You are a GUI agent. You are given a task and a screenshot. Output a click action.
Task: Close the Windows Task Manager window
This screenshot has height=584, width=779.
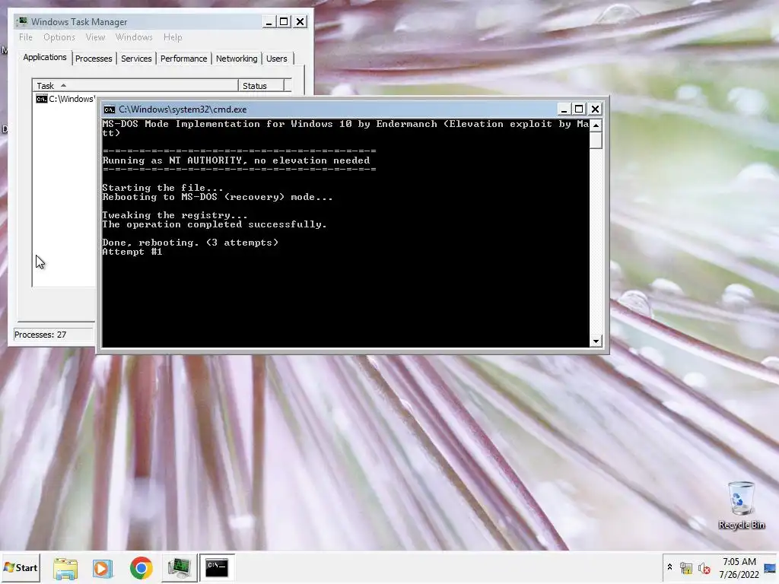pyautogui.click(x=300, y=22)
